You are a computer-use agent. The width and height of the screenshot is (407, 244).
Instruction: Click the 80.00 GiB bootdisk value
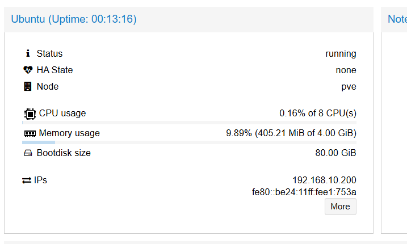pyautogui.click(x=335, y=153)
